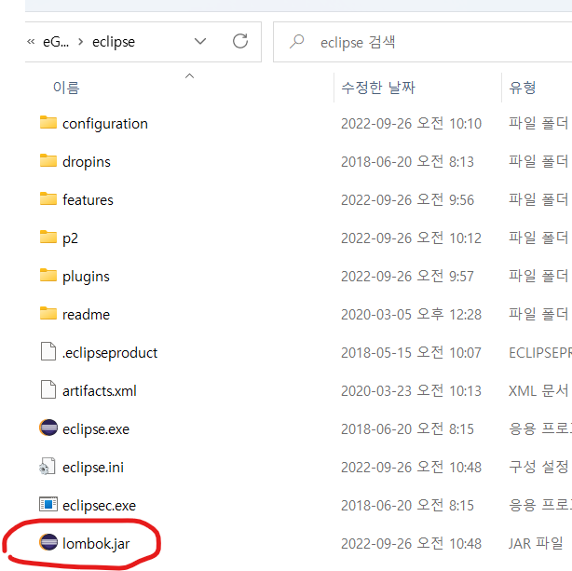Screen dimensions: 572x571
Task: Select the lombok.jar file name
Action: [96, 544]
